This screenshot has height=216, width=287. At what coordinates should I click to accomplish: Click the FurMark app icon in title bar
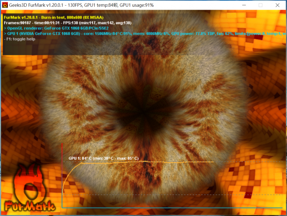pyautogui.click(x=5, y=5)
